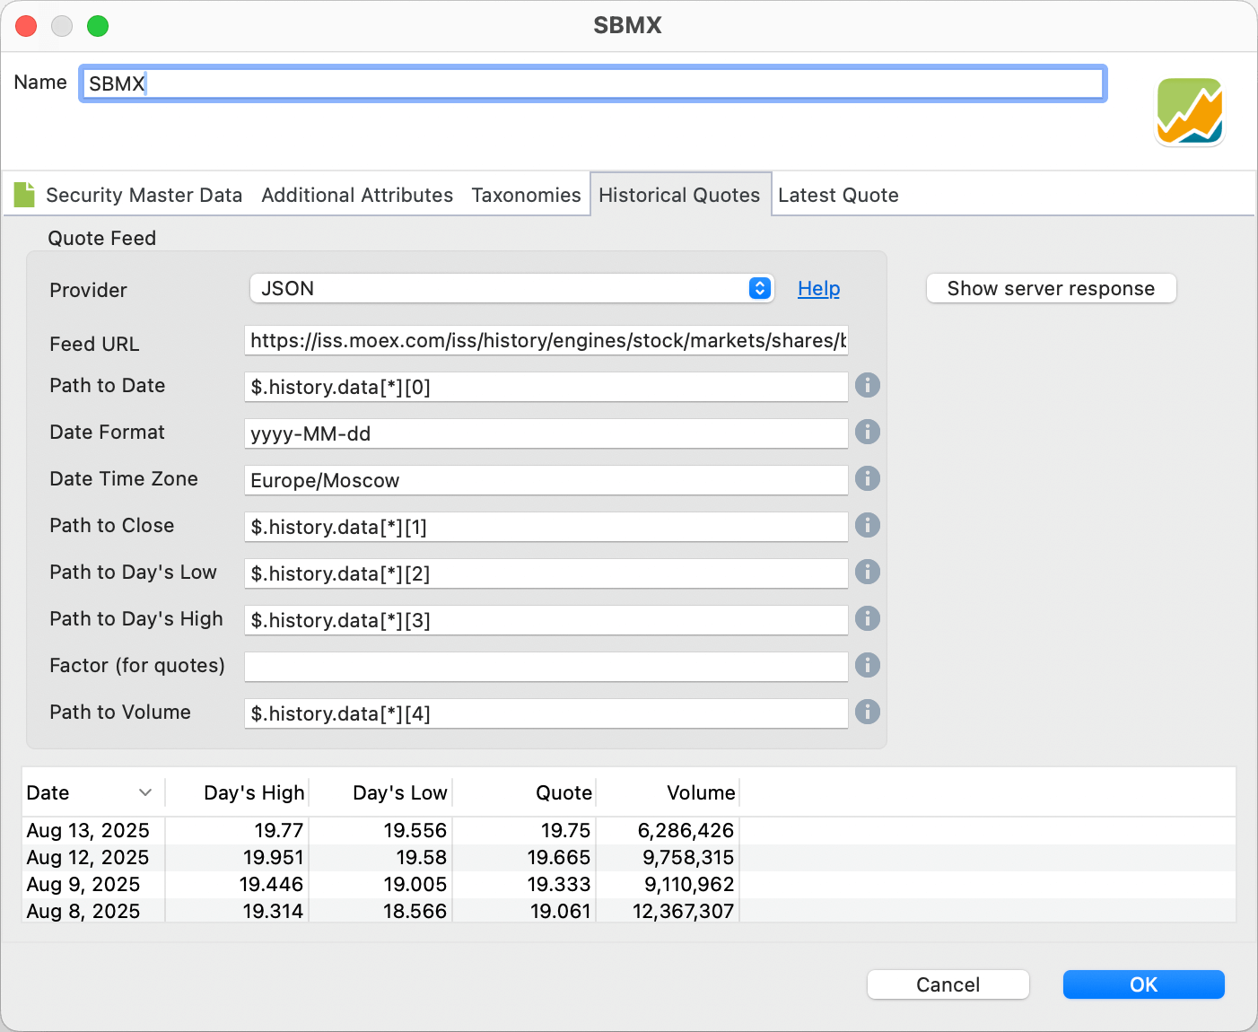Click the Cancel button
The height and width of the screenshot is (1032, 1258).
tap(948, 984)
